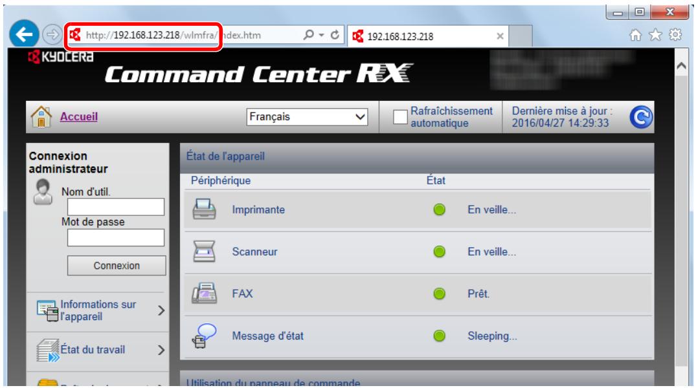Click the status text Sleeping...
This screenshot has width=696, height=388.
click(x=492, y=336)
